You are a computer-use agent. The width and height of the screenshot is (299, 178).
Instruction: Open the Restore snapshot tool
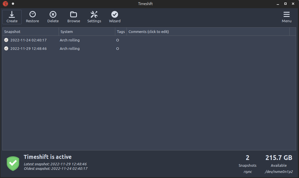point(32,17)
